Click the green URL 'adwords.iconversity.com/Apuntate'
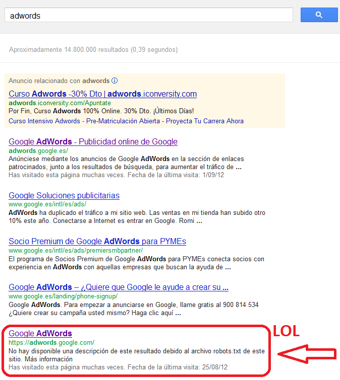The height and width of the screenshot is (380, 340). coord(60,103)
